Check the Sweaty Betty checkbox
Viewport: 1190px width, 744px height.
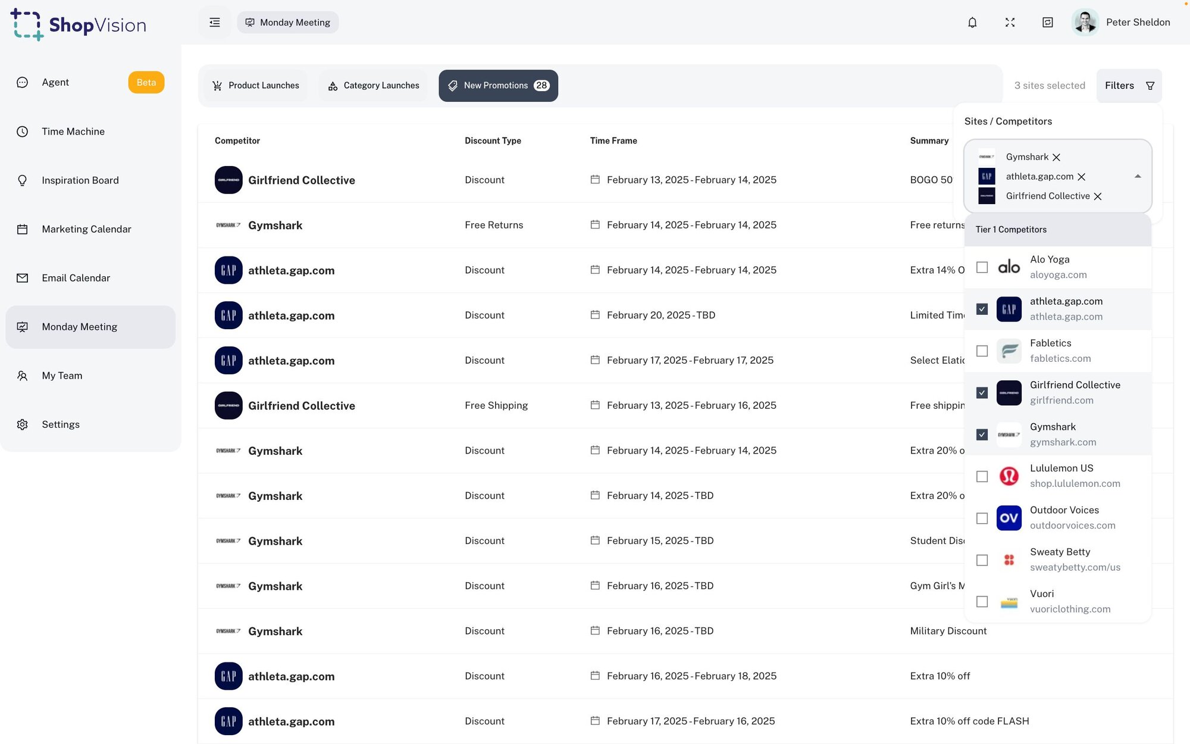tap(982, 560)
